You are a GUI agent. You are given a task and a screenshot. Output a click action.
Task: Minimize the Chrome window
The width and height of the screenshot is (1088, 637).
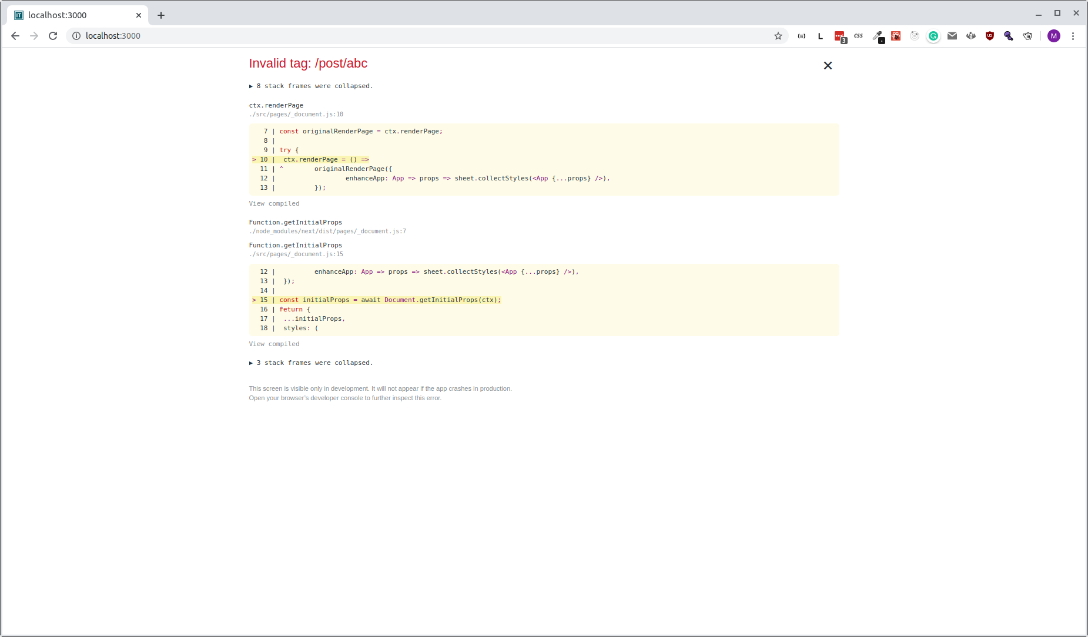pos(1039,14)
